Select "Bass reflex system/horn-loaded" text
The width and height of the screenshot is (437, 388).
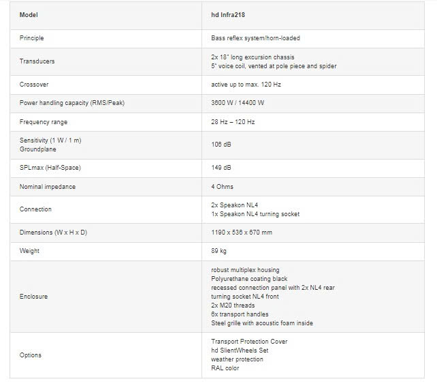[x=256, y=38]
